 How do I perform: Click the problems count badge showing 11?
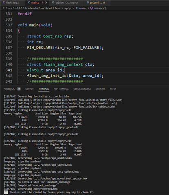tap(19, 89)
